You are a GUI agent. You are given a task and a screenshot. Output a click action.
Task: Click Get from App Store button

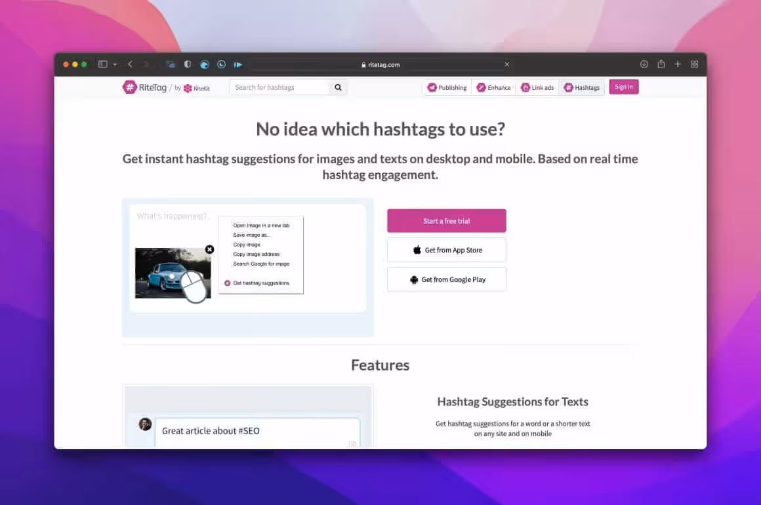point(446,250)
